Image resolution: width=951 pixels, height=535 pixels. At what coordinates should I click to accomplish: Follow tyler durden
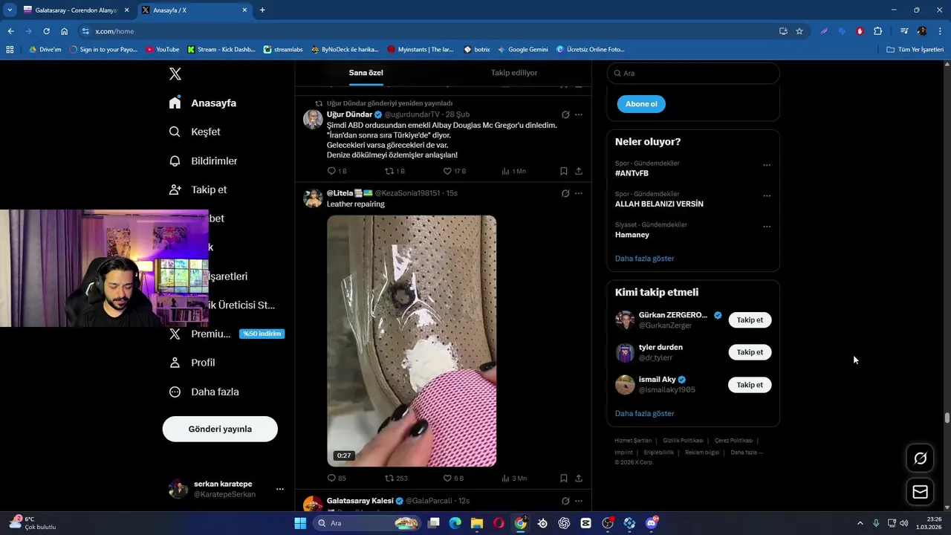click(x=750, y=352)
